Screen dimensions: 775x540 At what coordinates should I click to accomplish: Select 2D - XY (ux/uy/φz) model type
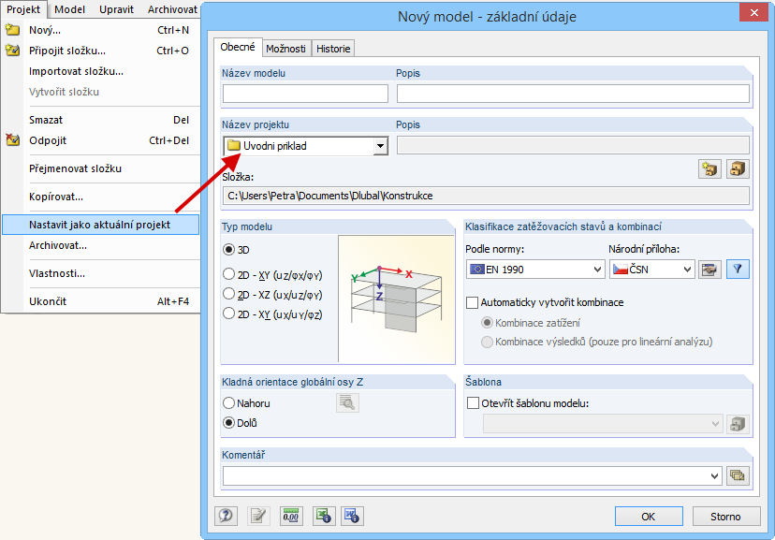point(228,314)
